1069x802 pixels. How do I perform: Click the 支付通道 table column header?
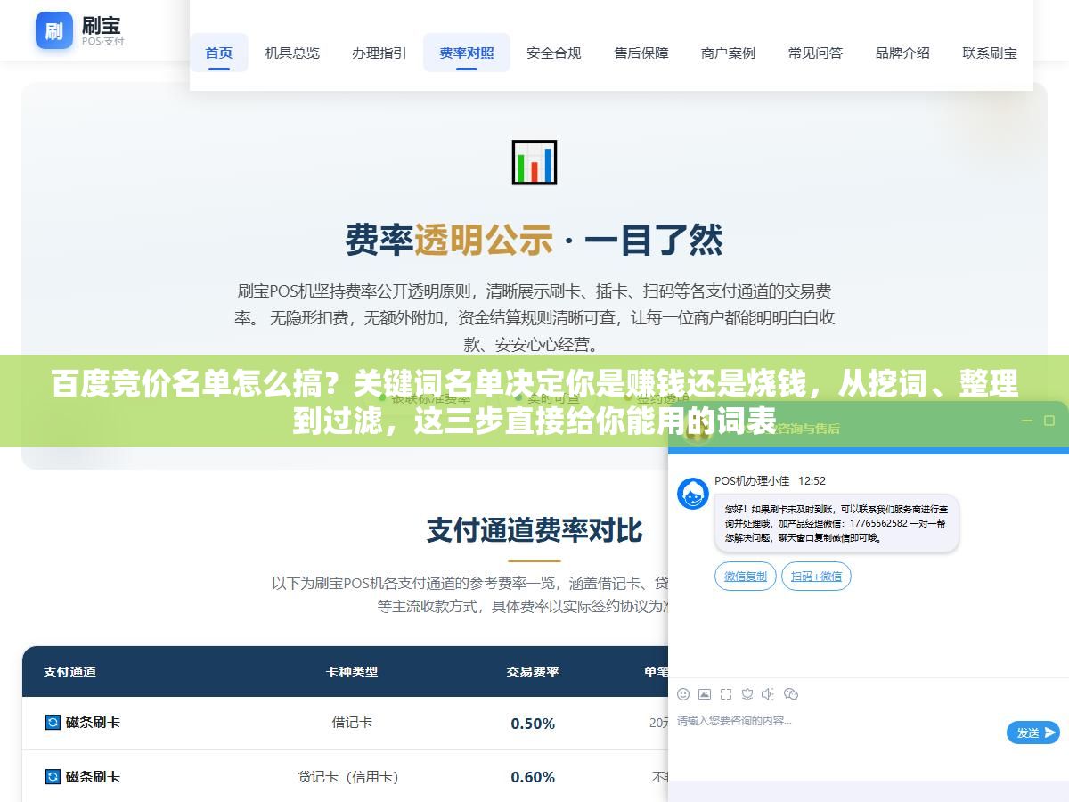(x=70, y=672)
